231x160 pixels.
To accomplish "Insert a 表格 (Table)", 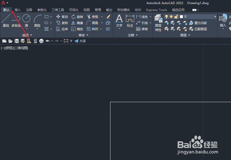I will pyautogui.click(x=142, y=29).
